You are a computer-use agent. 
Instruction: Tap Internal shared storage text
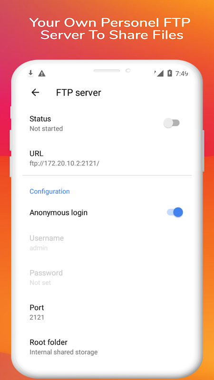point(64,352)
